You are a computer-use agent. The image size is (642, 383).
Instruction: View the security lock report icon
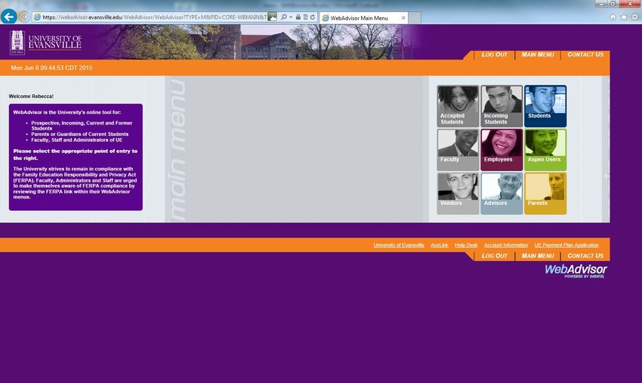pos(298,17)
